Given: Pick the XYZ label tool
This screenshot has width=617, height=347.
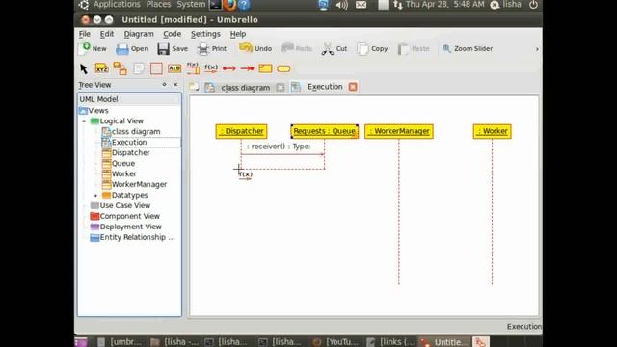Looking at the screenshot, I should [x=101, y=68].
